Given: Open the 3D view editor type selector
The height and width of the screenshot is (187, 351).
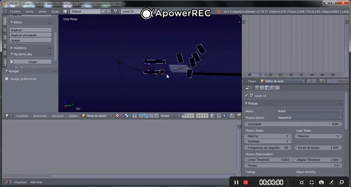Looking at the screenshot, I should [8, 116].
